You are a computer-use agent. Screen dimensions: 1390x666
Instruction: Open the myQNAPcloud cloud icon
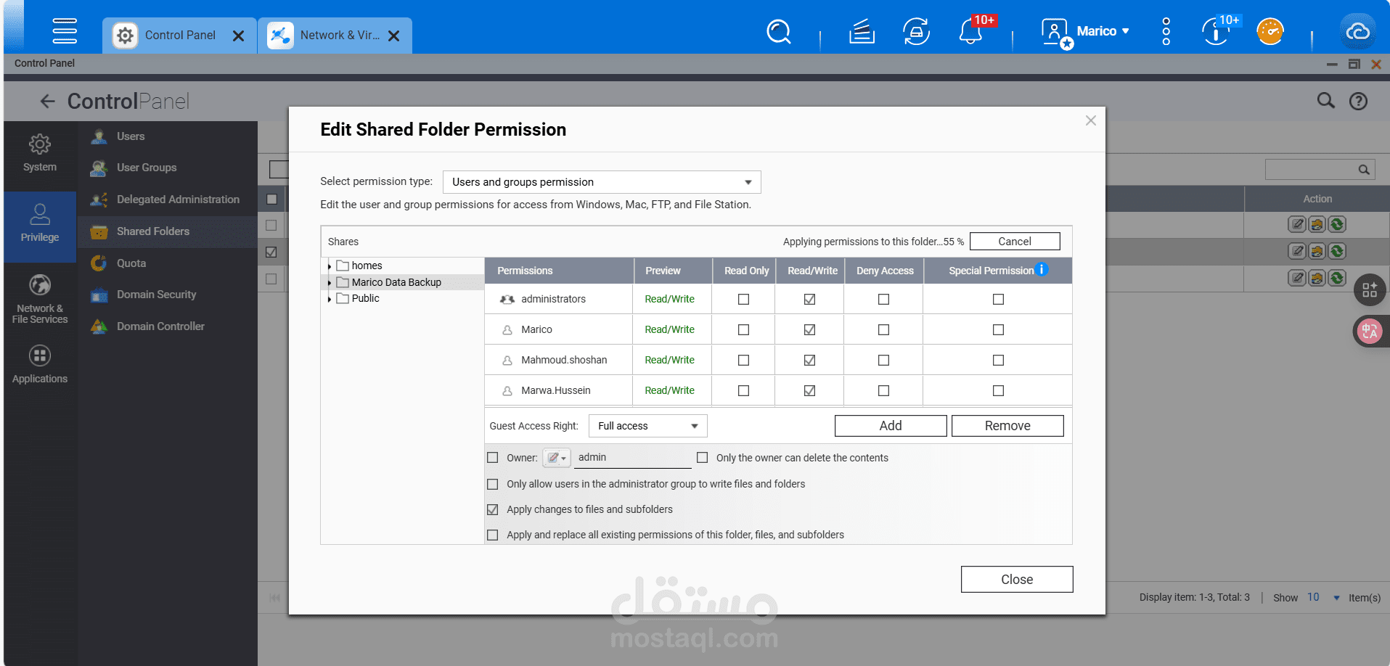coord(1357,32)
